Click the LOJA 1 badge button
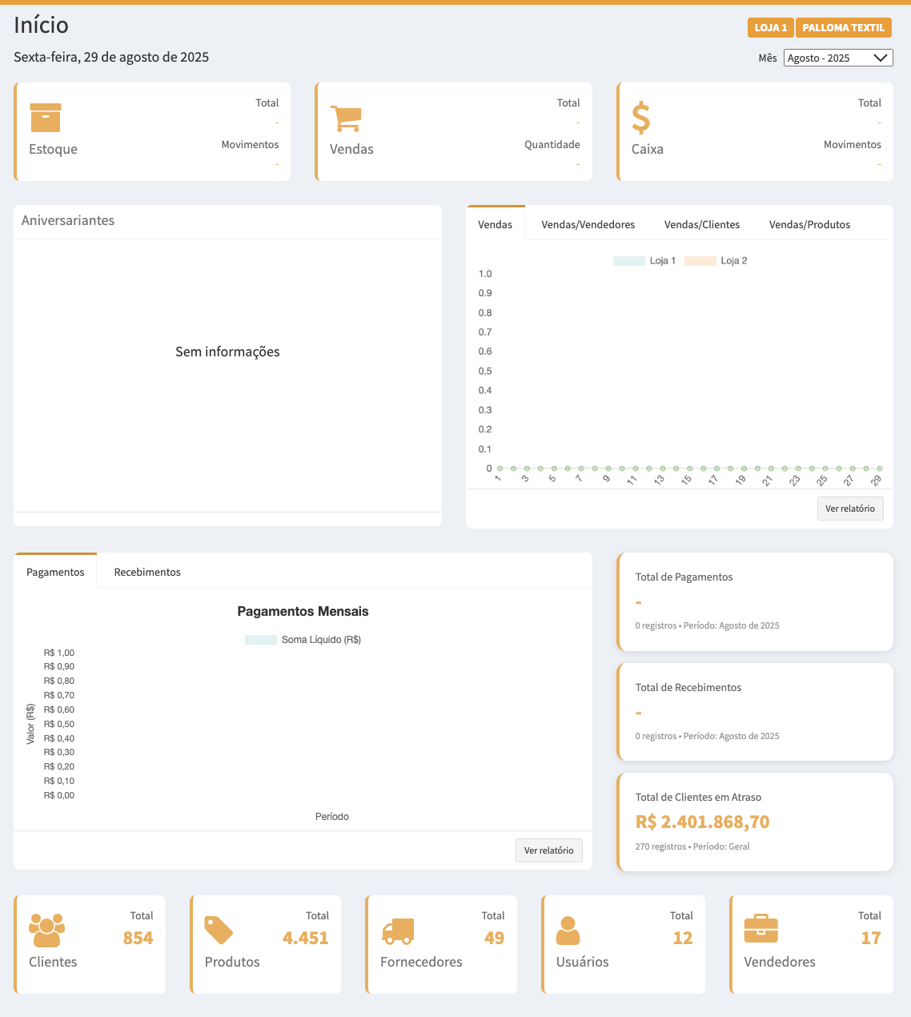The width and height of the screenshot is (911, 1017). click(x=770, y=27)
